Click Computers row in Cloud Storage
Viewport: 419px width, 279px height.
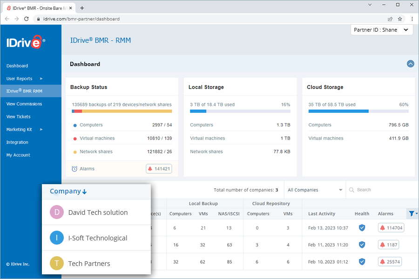click(x=358, y=125)
